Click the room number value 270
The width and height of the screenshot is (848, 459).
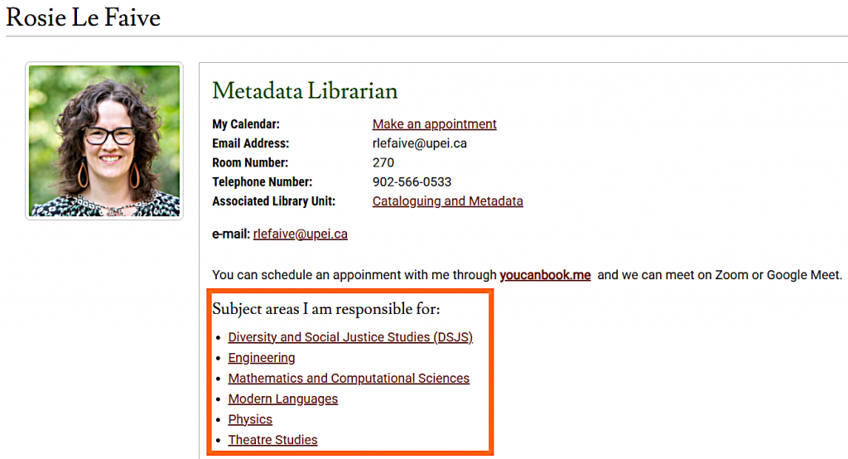click(x=383, y=162)
